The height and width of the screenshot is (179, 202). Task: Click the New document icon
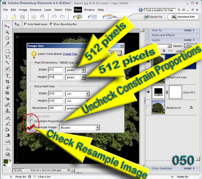[x=6, y=17]
